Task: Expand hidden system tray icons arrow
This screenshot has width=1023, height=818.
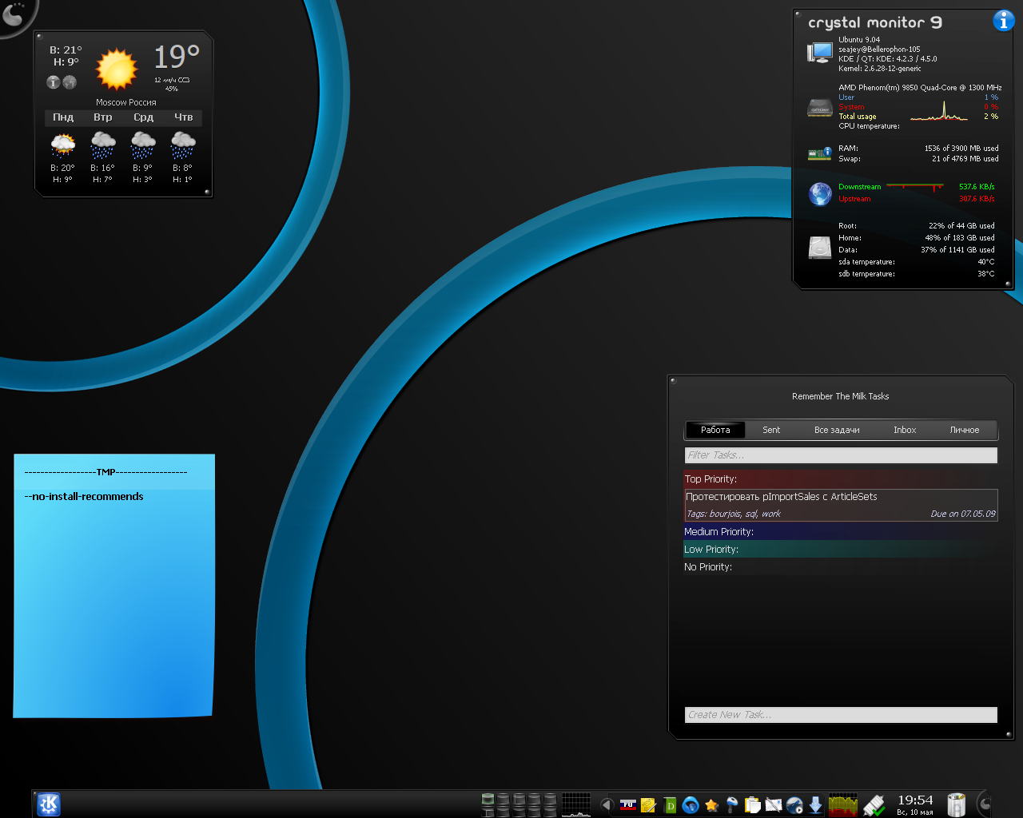Action: (607, 805)
